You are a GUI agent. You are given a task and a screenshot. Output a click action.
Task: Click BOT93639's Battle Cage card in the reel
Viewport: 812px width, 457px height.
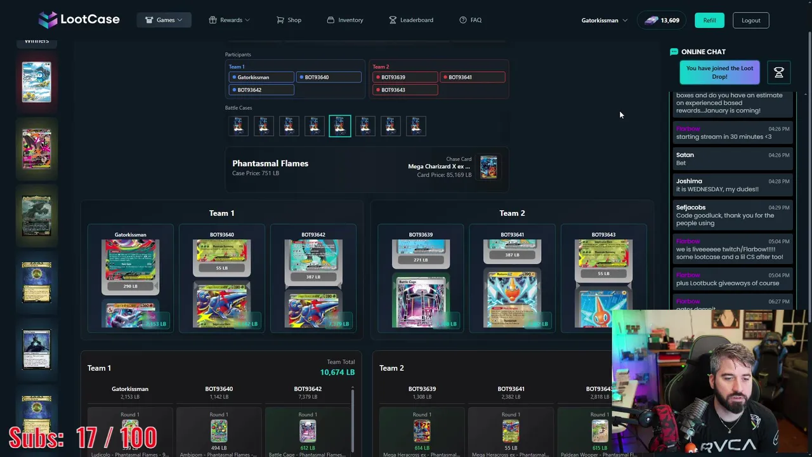click(421, 301)
